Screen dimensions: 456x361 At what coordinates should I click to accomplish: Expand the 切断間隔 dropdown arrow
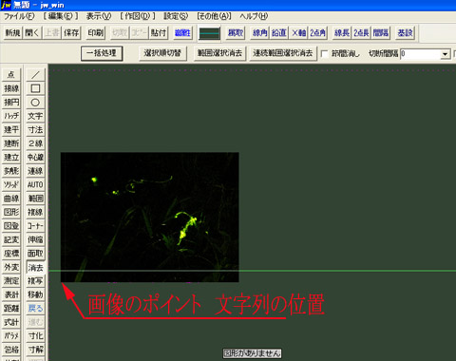[x=446, y=54]
